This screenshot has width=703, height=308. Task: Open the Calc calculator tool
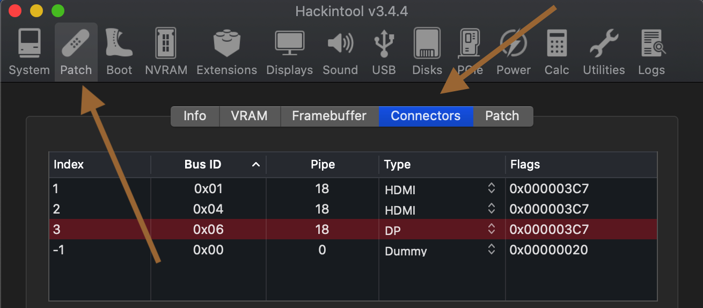(x=556, y=52)
